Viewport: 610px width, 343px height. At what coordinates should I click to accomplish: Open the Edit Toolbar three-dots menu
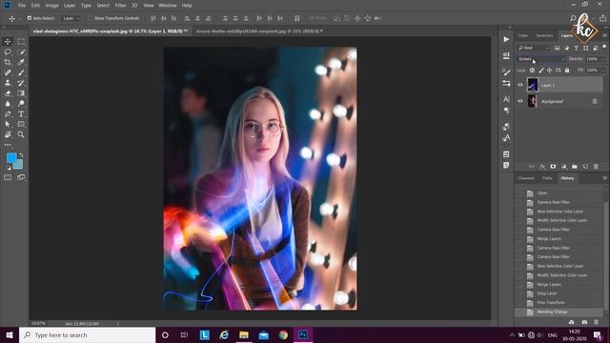point(8,145)
